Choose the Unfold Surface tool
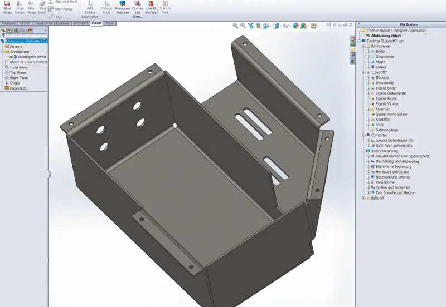 pyautogui.click(x=151, y=8)
